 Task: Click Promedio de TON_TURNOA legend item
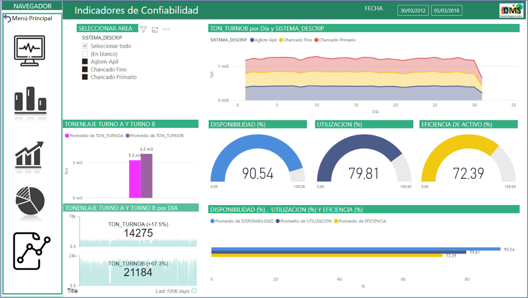[94, 135]
